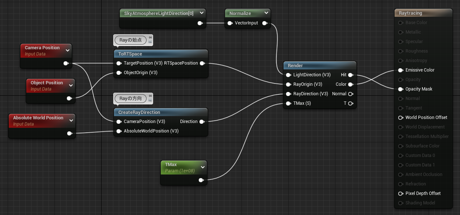Click the pin icon on Rayの方向 comment

[x=150, y=96]
